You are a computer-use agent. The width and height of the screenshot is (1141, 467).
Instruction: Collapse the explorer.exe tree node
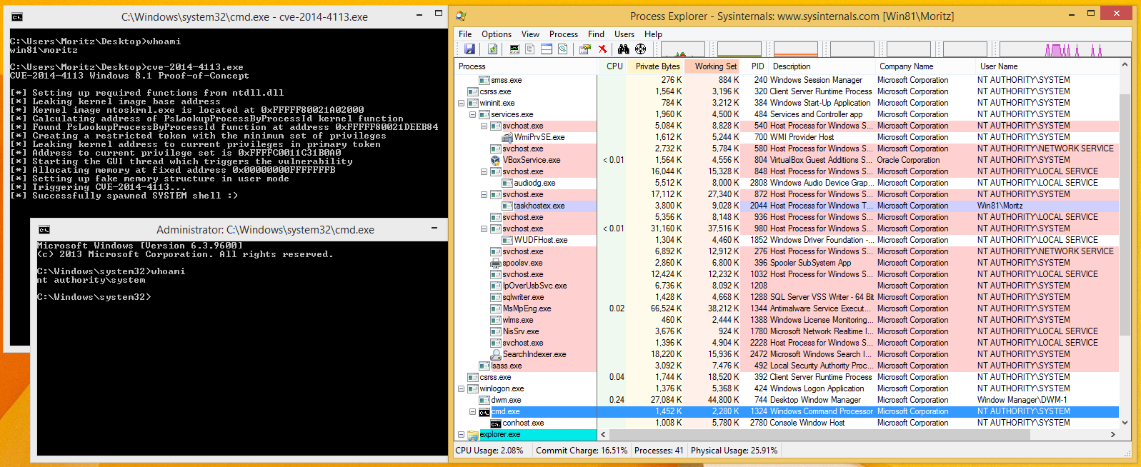(x=461, y=434)
